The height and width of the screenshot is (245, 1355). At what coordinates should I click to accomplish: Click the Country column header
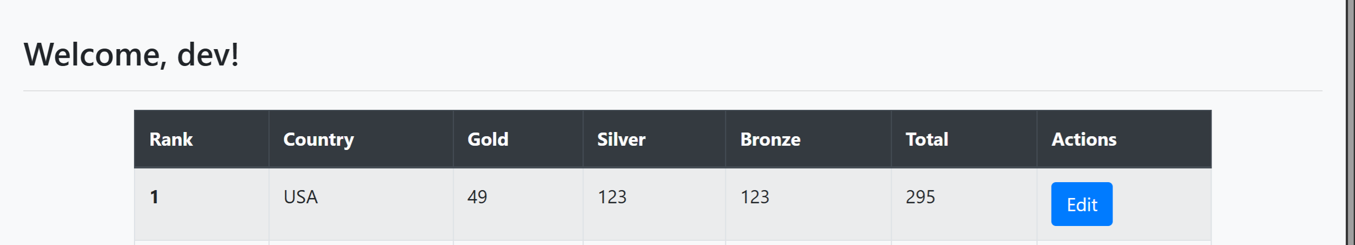pos(318,139)
